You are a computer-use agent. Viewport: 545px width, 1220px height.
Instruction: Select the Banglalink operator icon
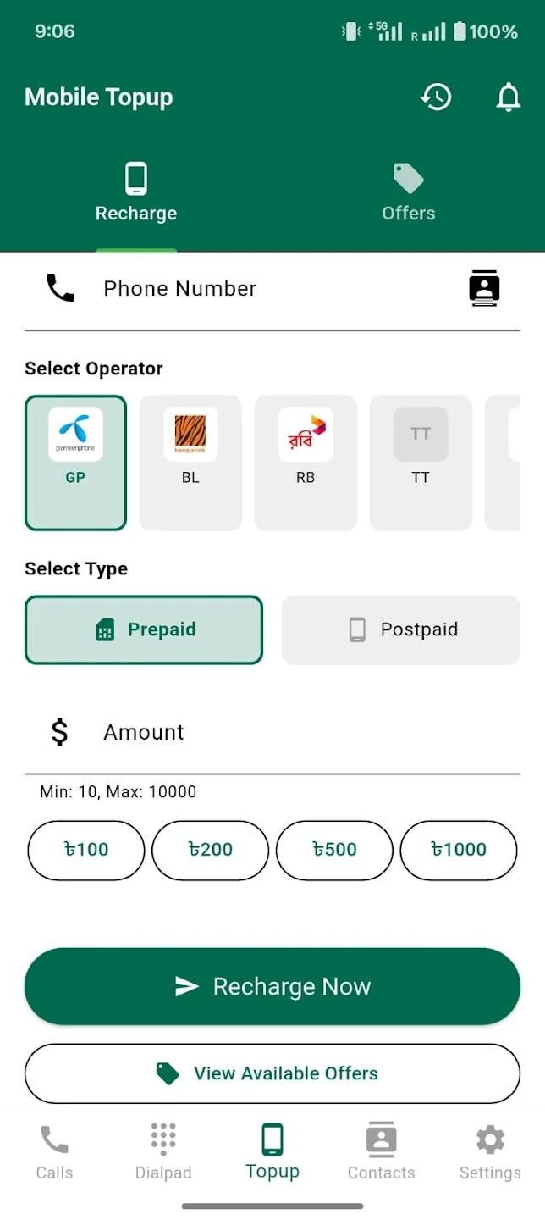[190, 463]
